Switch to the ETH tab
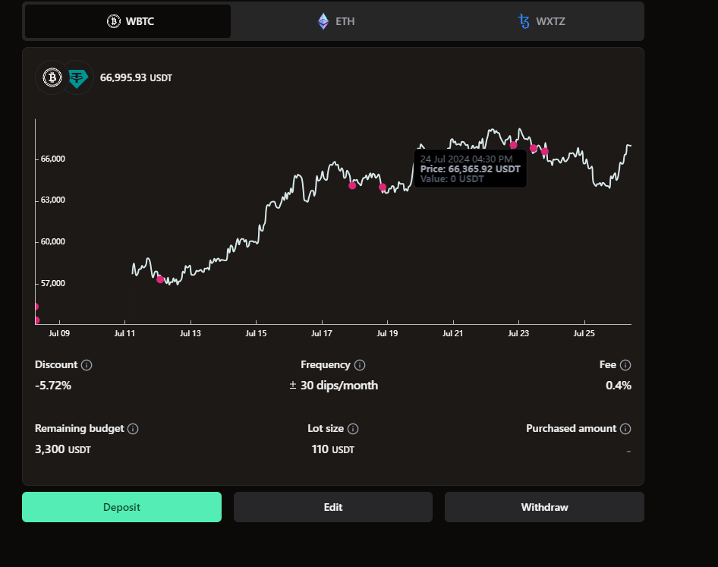 tap(335, 21)
